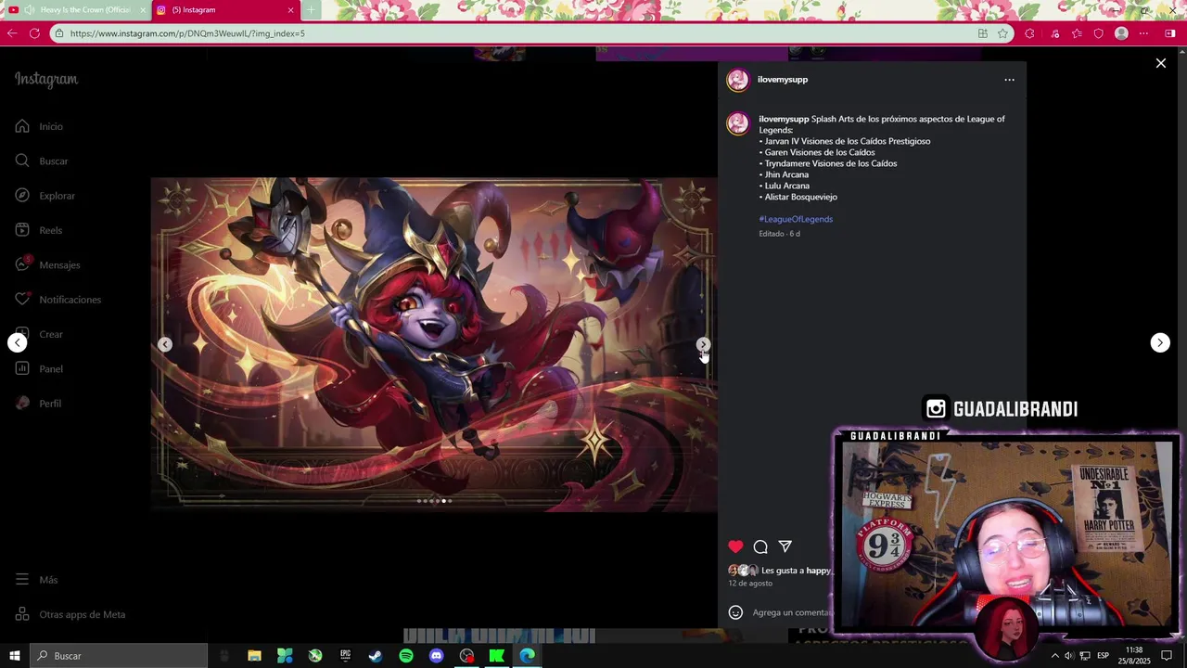This screenshot has height=668, width=1187.
Task: Focus the Agrega un comentario field
Action: (793, 612)
